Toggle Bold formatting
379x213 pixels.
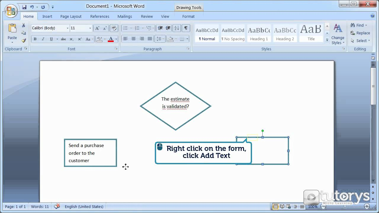pyautogui.click(x=35, y=39)
